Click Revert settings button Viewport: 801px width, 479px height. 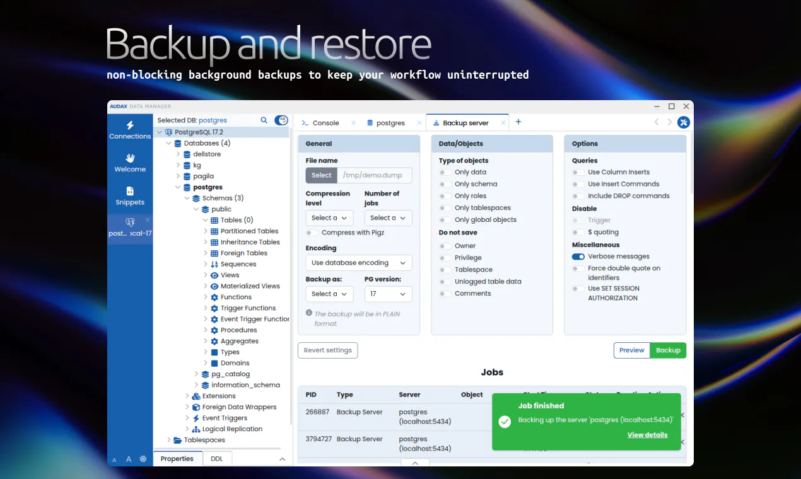click(328, 350)
